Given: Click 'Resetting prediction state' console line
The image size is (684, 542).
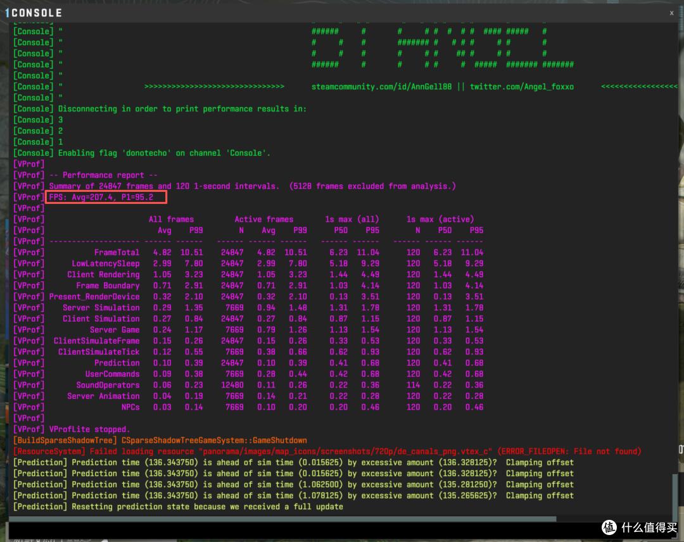Looking at the screenshot, I should pyautogui.click(x=178, y=507).
